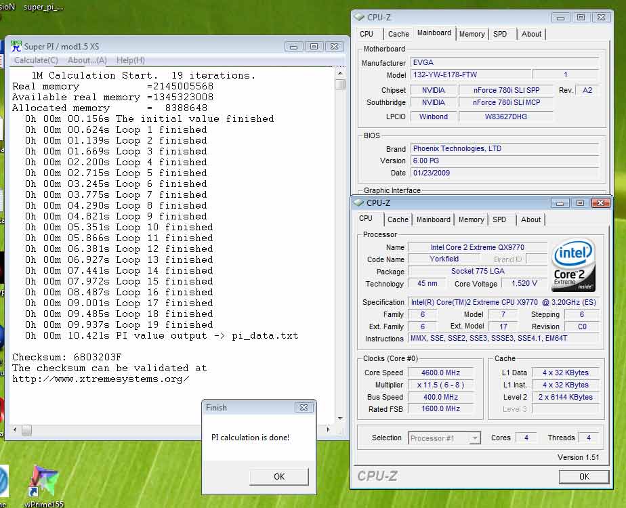The width and height of the screenshot is (626, 508).
Task: Click the CPU-Z icon in the Mainboard window title bar
Action: [x=359, y=17]
